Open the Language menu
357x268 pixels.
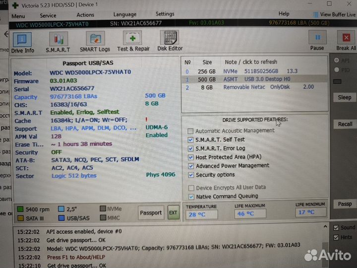click(124, 14)
